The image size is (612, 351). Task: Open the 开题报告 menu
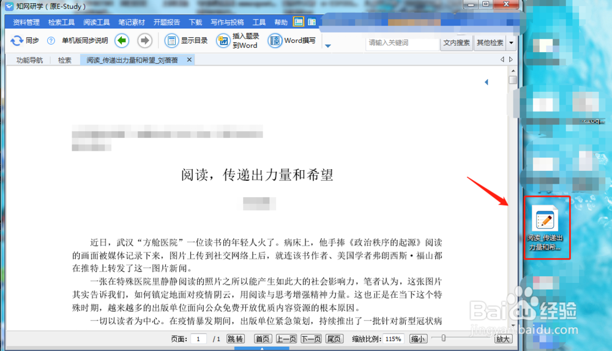click(166, 22)
